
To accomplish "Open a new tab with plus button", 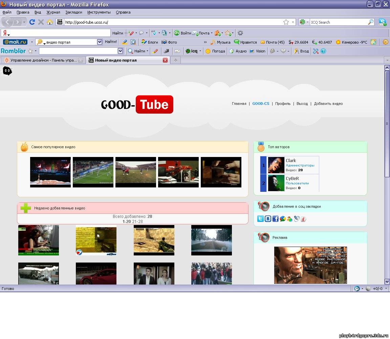I will (176, 60).
